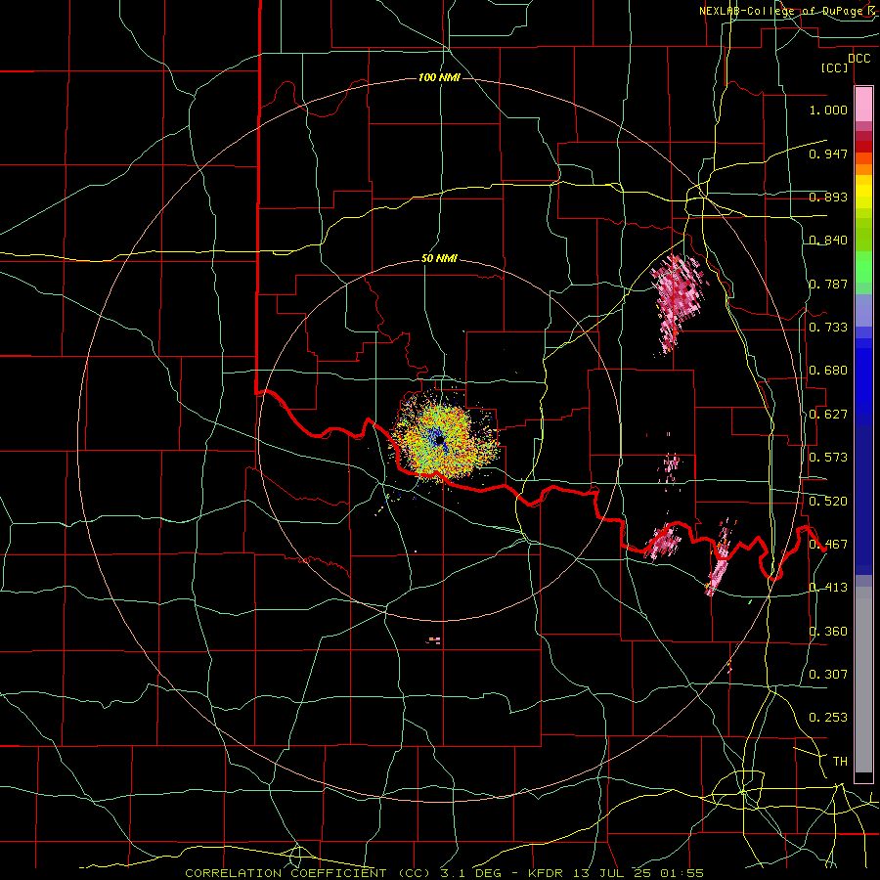Click the bright green color bar segment
This screenshot has width=880, height=880.
click(x=863, y=267)
